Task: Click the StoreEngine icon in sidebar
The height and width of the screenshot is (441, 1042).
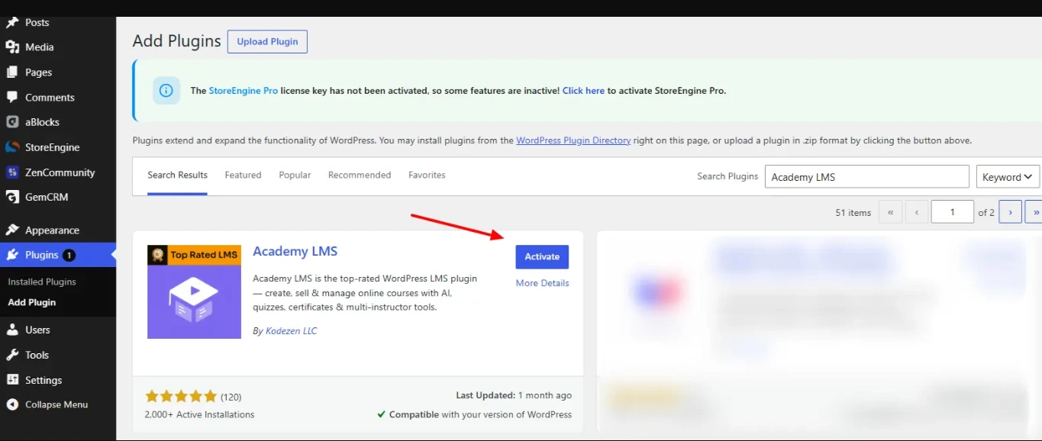Action: pyautogui.click(x=12, y=147)
